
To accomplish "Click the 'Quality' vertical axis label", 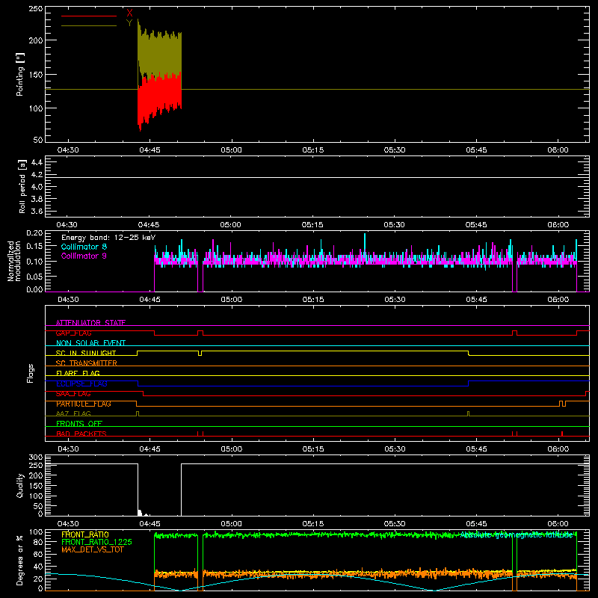I will tap(20, 485).
